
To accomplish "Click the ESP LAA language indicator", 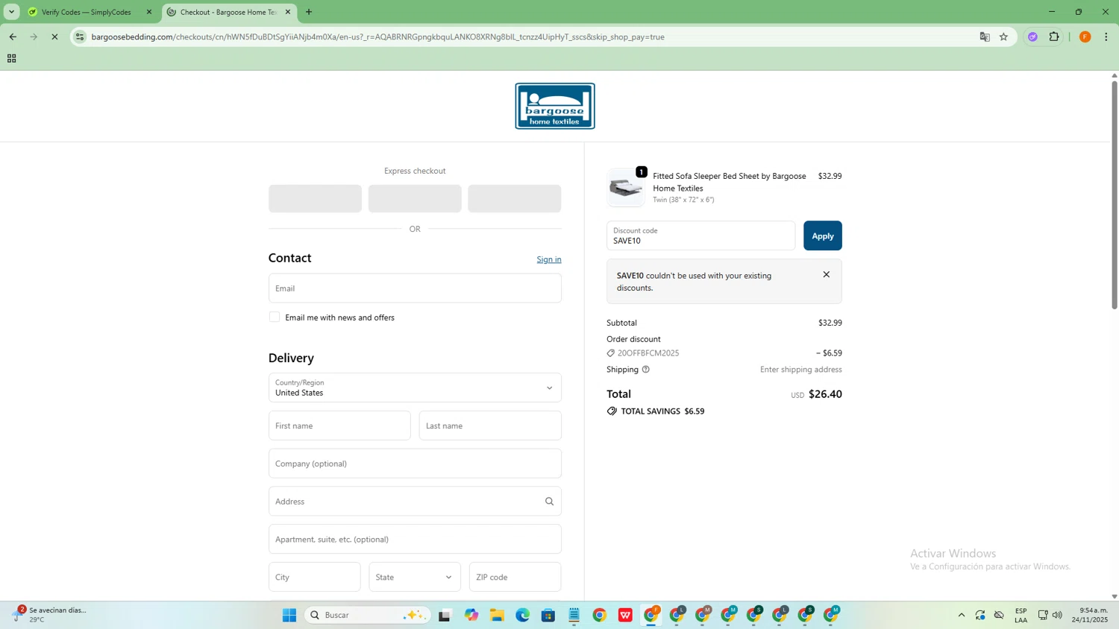I will click(x=1021, y=615).
